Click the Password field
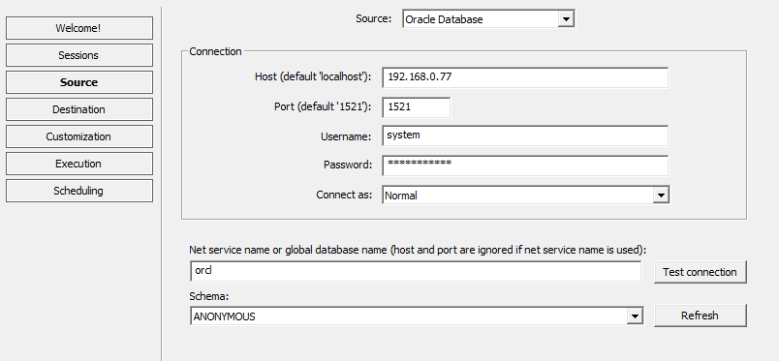This screenshot has height=361, width=779. [525, 165]
